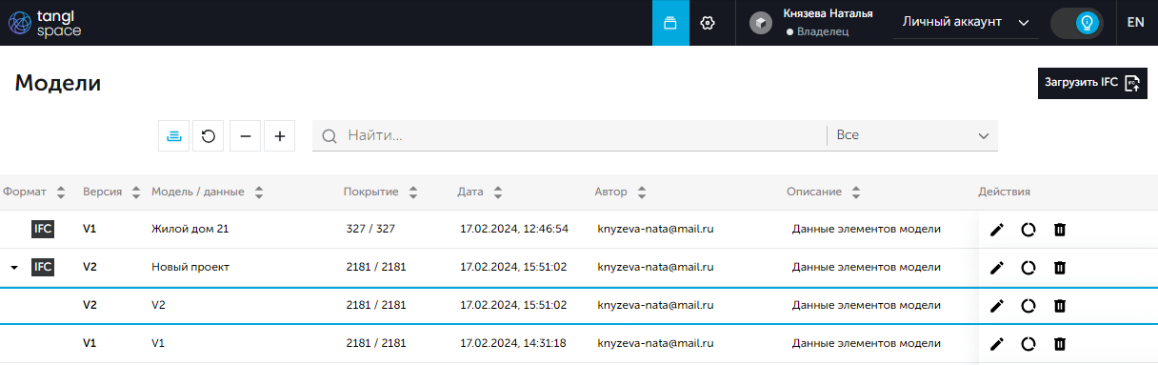Select the Жилой дом 21 model name
1158x365 pixels.
[x=190, y=229]
